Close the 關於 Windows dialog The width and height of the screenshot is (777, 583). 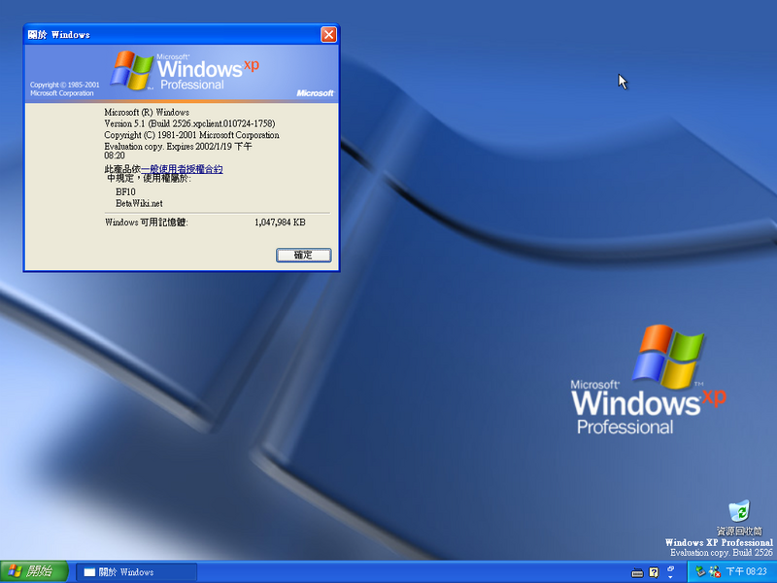(x=328, y=35)
